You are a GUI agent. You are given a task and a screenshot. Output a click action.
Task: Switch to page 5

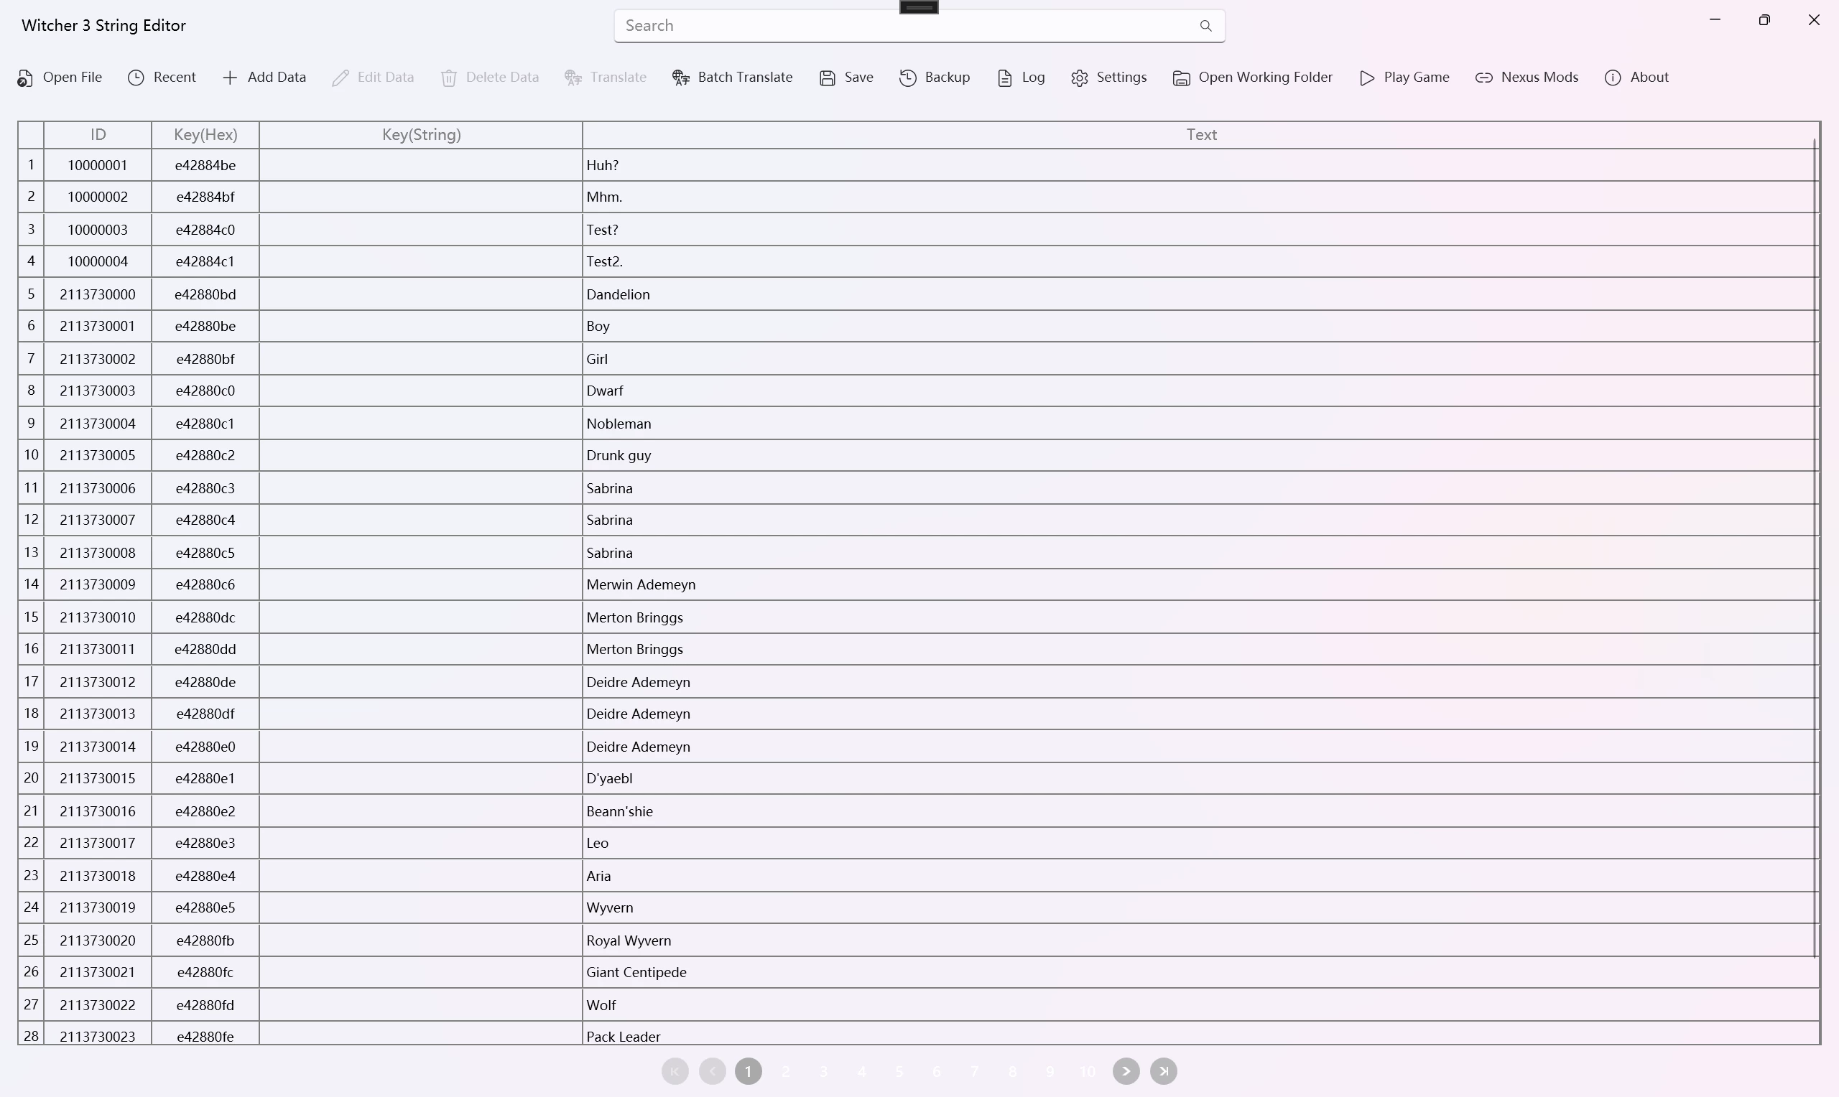pos(899,1071)
